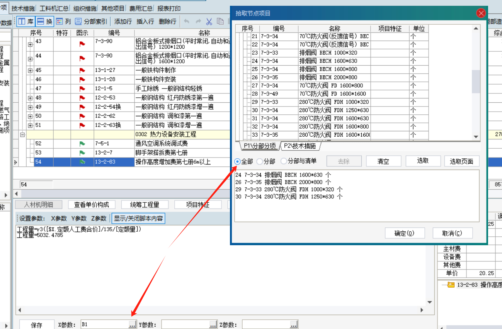Expand row 50 调和漆第一遍
Viewport: 502px width, 329px height.
pyautogui.click(x=30, y=116)
